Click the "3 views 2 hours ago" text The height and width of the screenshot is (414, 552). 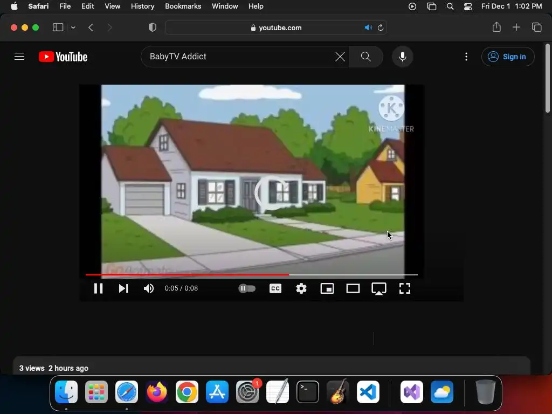53,368
